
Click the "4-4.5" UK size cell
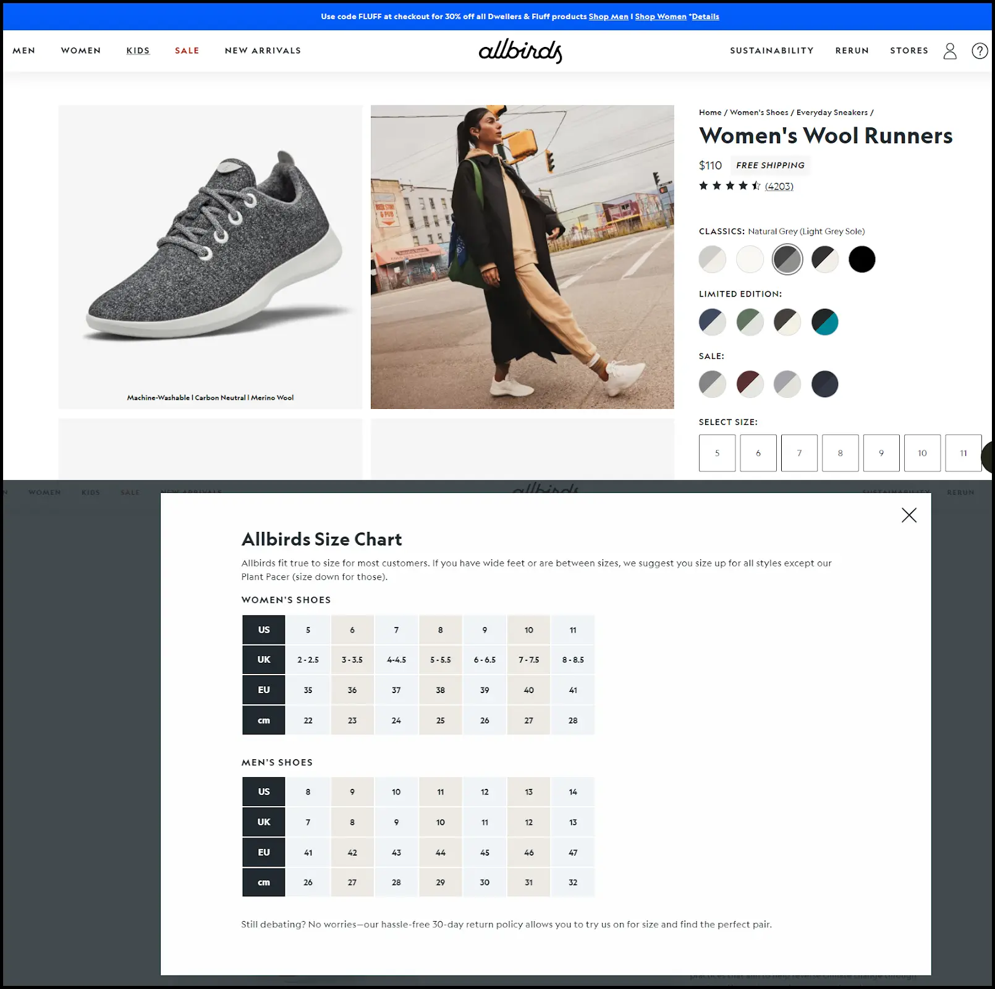click(x=396, y=660)
